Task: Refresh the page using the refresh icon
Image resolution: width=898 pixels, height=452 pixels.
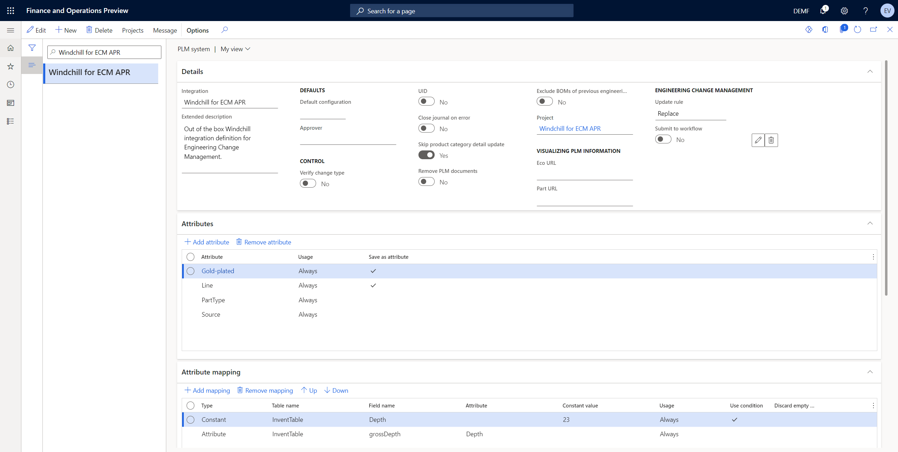Action: click(858, 29)
